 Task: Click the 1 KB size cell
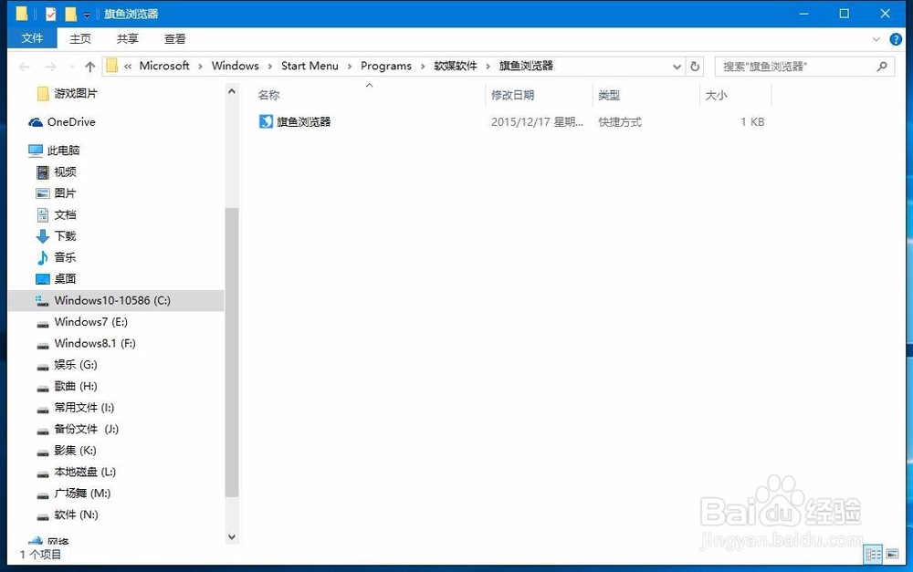(x=752, y=122)
